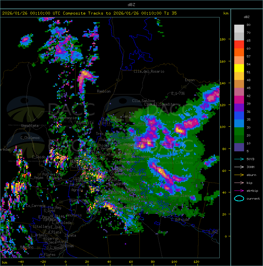
Task: Click the 'Agrelo' place label
Action: click(x=77, y=190)
